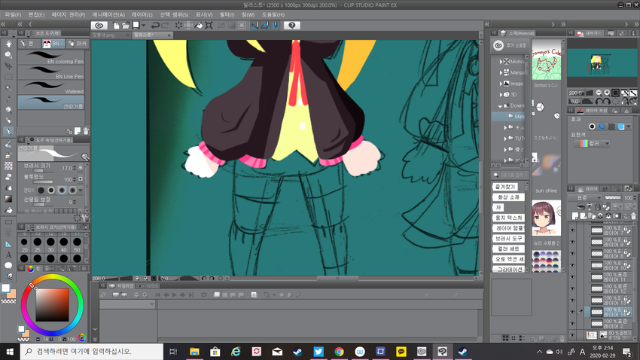Adjust the layer opacity slider in Layer panel
The image size is (640, 360).
(613, 197)
